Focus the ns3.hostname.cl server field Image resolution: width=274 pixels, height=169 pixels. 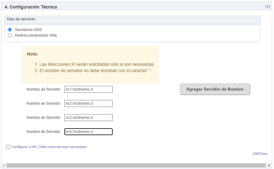pos(89,118)
